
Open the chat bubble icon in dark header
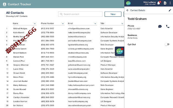(128, 3)
